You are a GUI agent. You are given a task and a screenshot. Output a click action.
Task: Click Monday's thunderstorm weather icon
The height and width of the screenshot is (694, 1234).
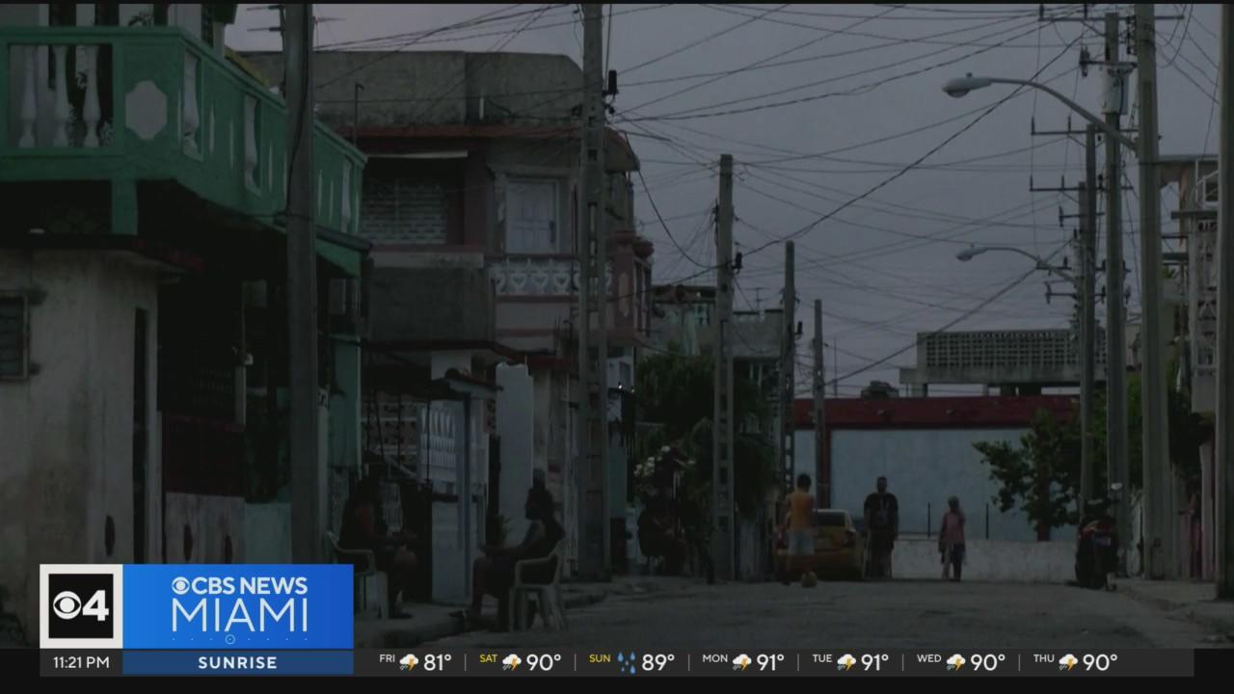tap(741, 662)
